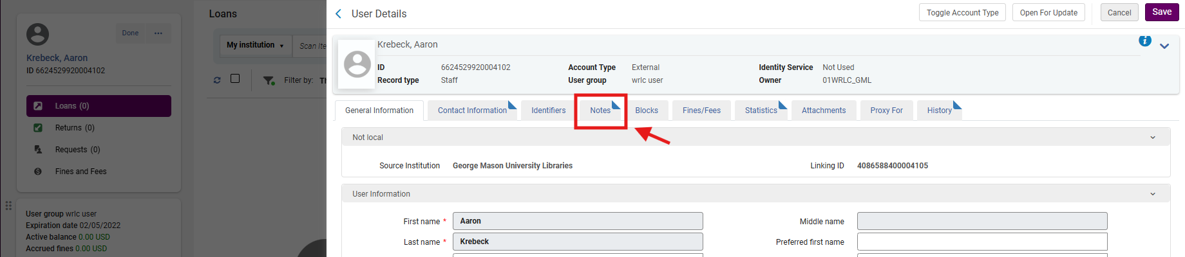1185x257 pixels.
Task: Click the filter funnel icon
Action: click(x=269, y=80)
